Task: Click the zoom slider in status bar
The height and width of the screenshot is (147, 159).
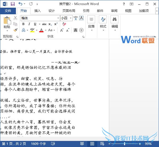Action: [x=125, y=144]
